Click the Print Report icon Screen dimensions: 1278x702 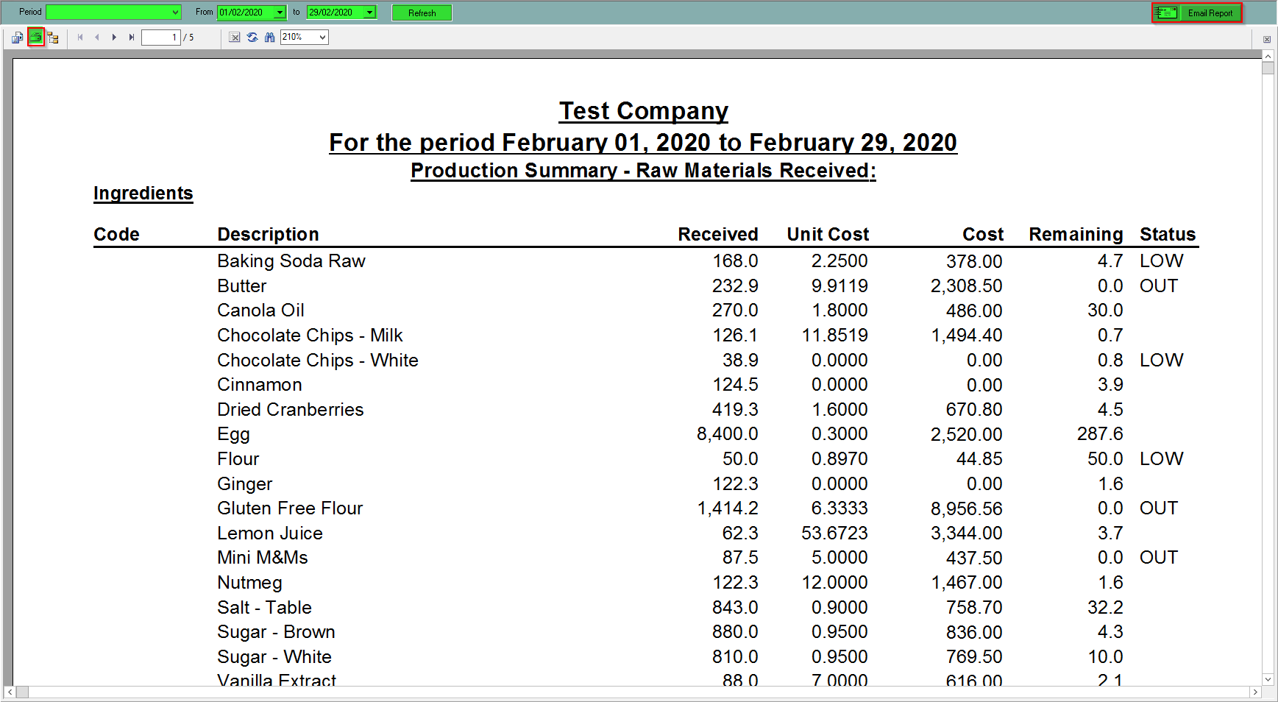click(36, 38)
